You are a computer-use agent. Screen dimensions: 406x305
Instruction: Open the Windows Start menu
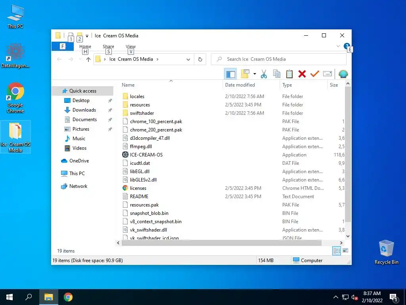10,297
